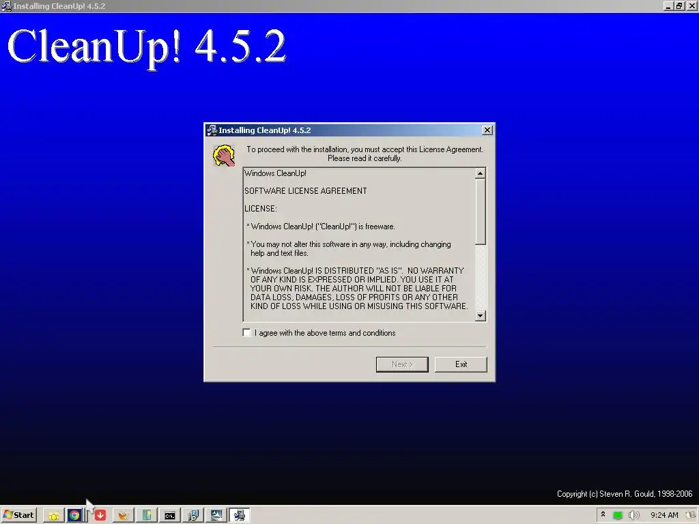699x524 pixels.
Task: Restore the main installer window size
Action: point(679,5)
